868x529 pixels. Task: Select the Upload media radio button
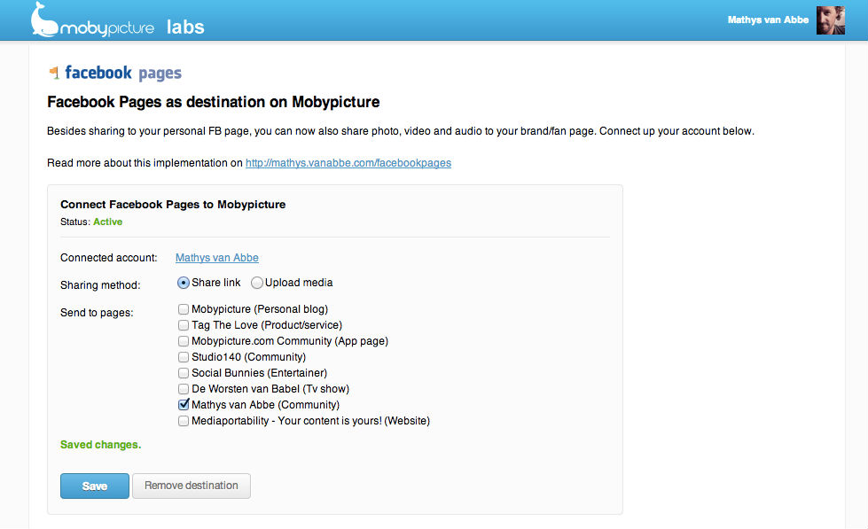coord(257,283)
